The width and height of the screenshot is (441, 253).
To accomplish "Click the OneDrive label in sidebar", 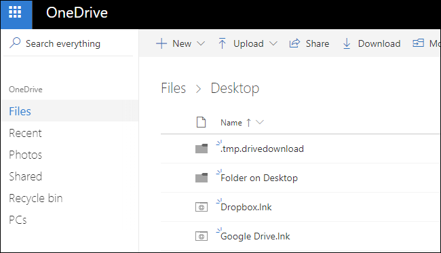I will (26, 90).
